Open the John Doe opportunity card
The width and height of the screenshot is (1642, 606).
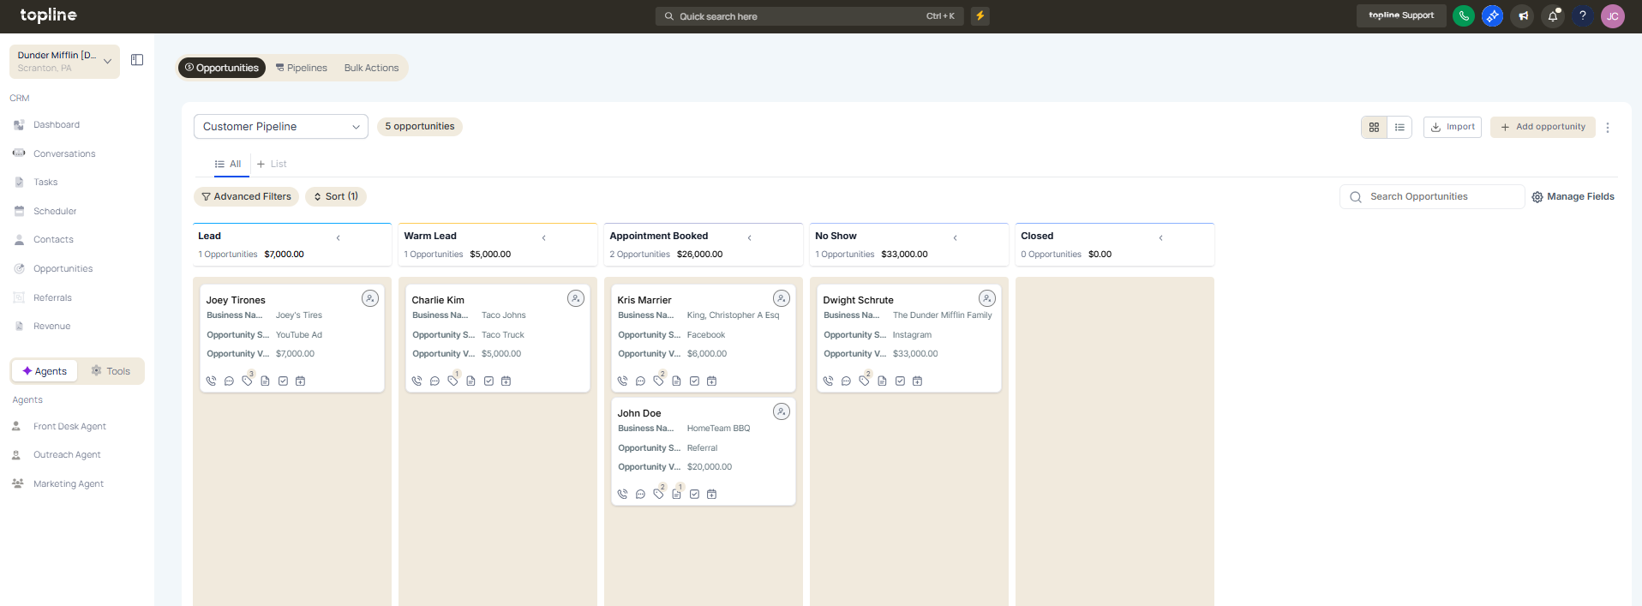pyautogui.click(x=703, y=451)
